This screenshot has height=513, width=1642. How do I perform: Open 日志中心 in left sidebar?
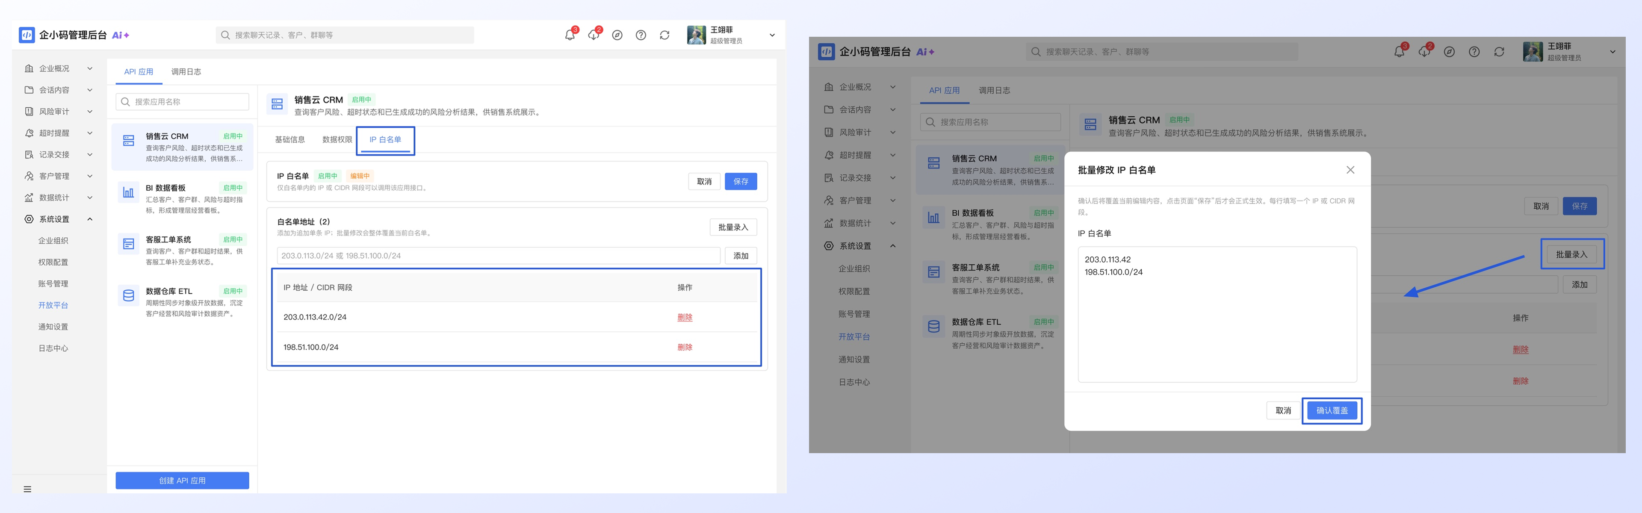tap(53, 348)
